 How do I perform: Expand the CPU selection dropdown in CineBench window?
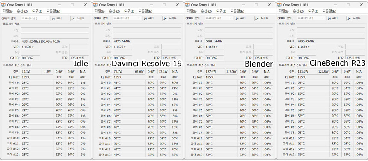pos(311,18)
